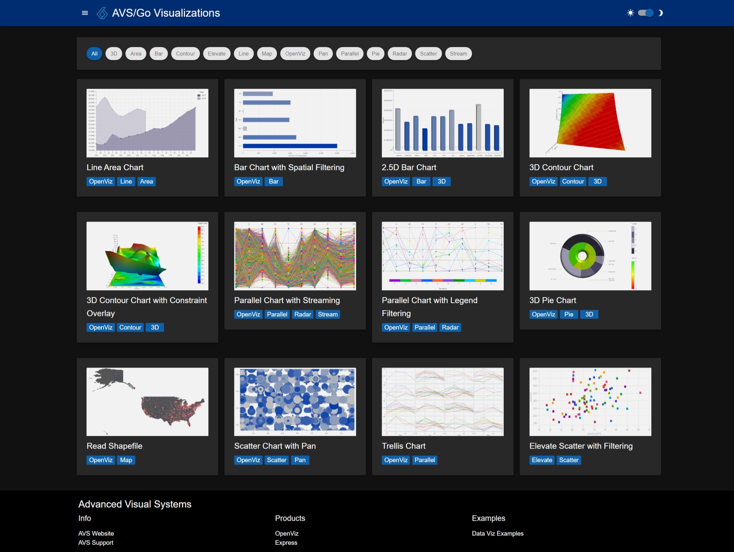Viewport: 734px width, 552px height.
Task: Click the AVS/Go logo icon
Action: pos(102,13)
